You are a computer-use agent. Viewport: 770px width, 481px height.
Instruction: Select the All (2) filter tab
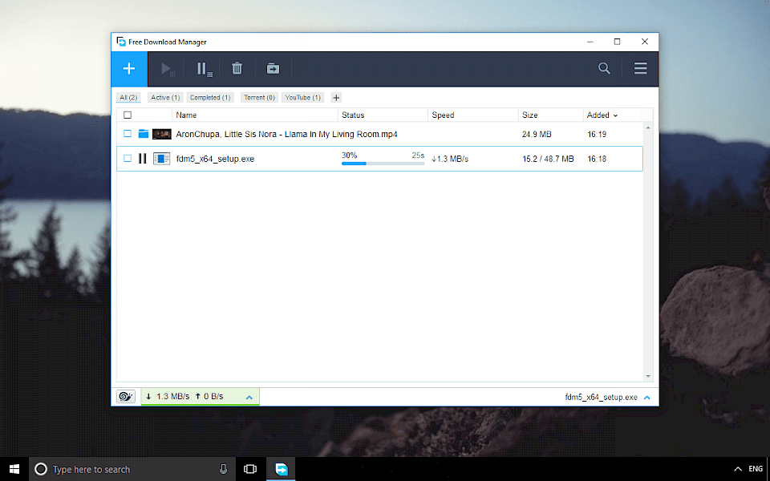pyautogui.click(x=128, y=97)
